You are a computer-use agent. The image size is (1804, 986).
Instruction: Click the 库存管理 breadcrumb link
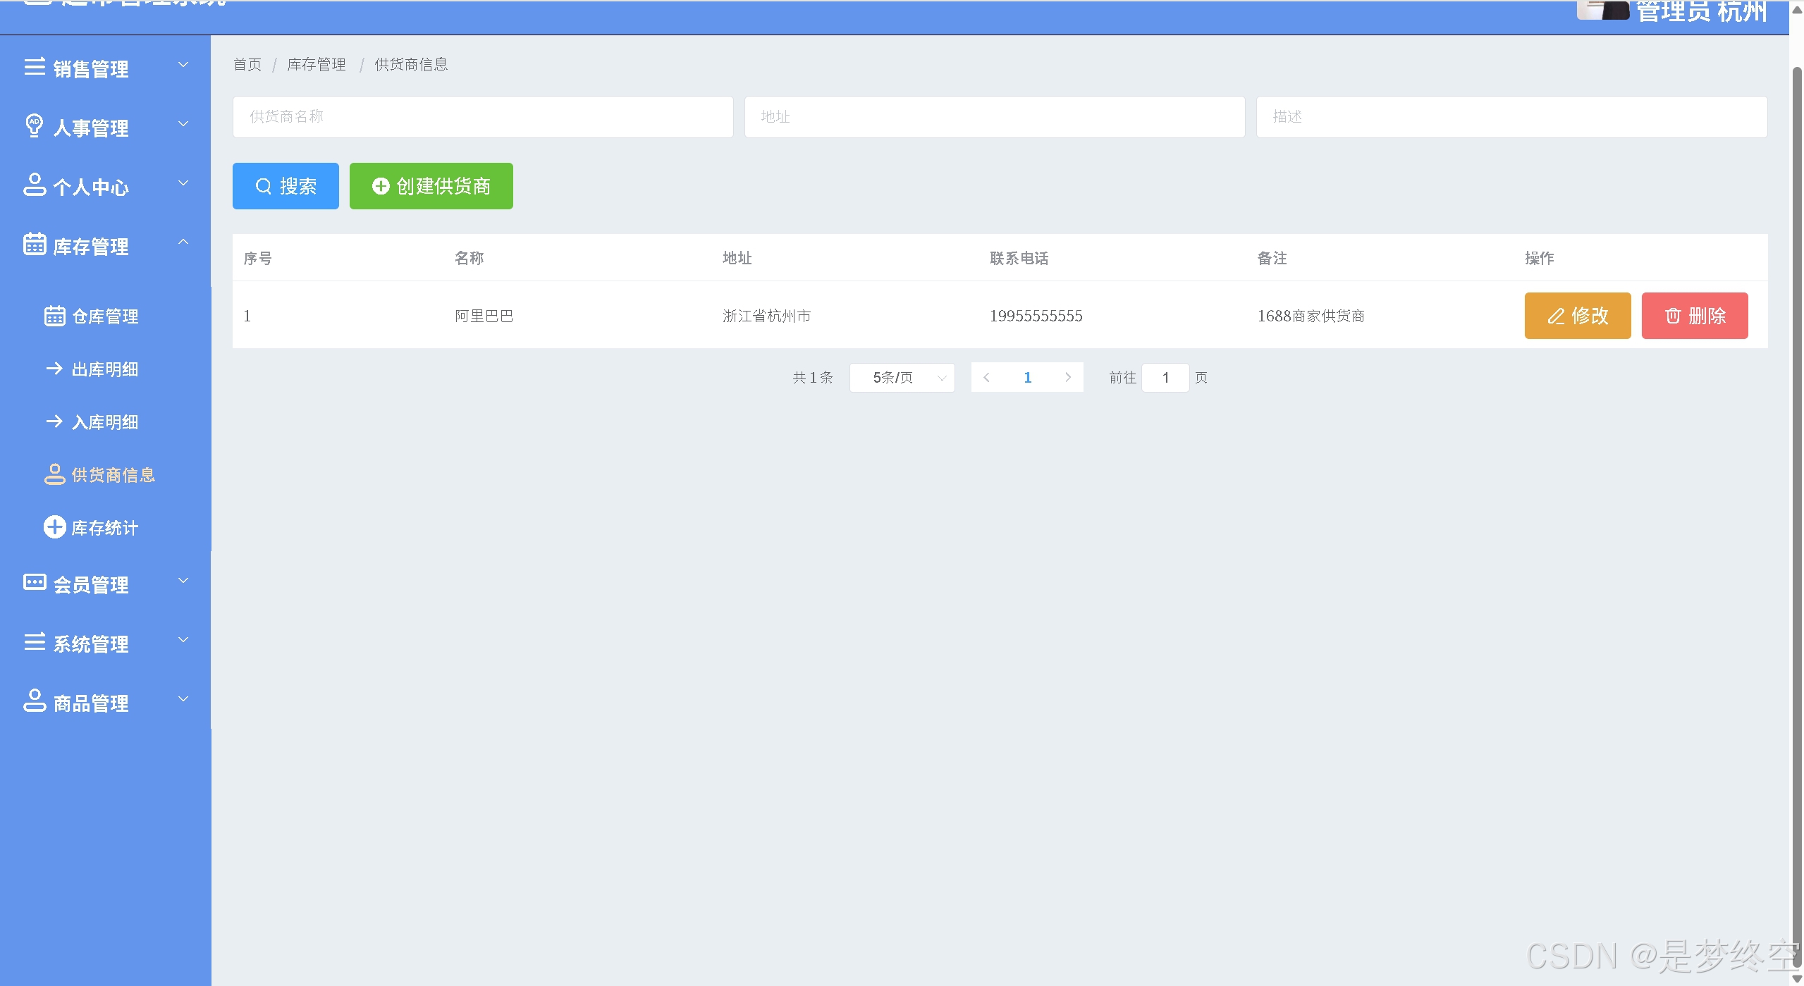coord(316,65)
